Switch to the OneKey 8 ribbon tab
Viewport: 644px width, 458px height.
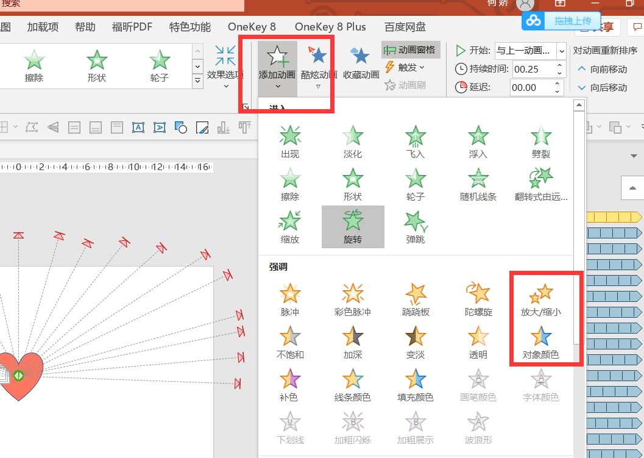(x=252, y=26)
